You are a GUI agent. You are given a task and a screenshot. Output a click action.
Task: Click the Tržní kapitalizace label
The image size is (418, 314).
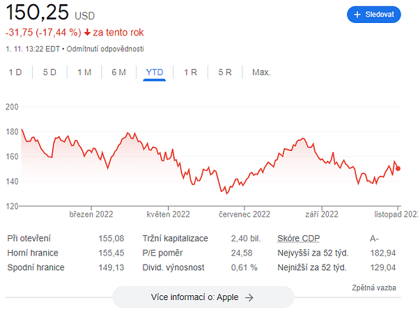(175, 238)
